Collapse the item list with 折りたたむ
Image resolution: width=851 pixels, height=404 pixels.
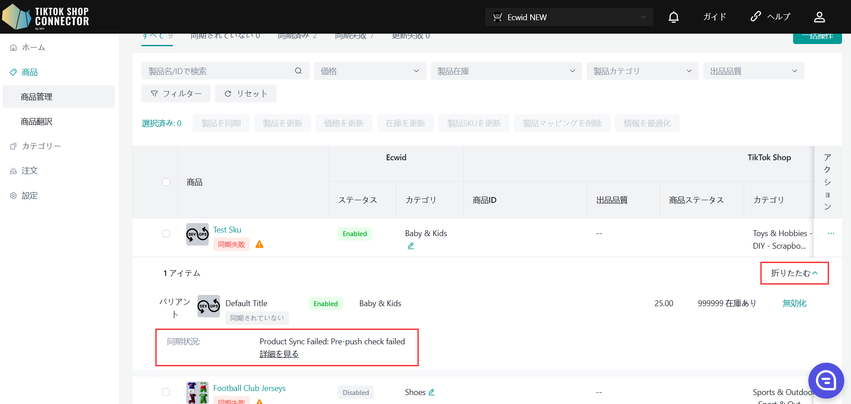tap(794, 273)
